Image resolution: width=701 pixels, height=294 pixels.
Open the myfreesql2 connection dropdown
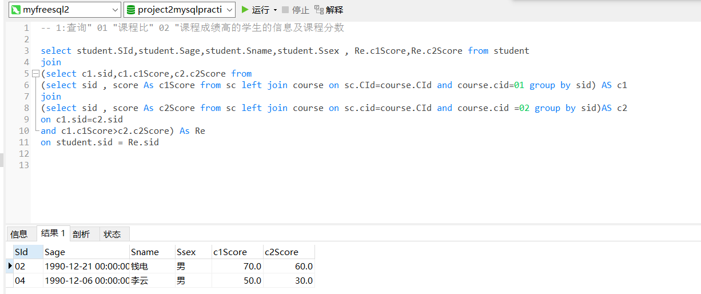point(64,10)
